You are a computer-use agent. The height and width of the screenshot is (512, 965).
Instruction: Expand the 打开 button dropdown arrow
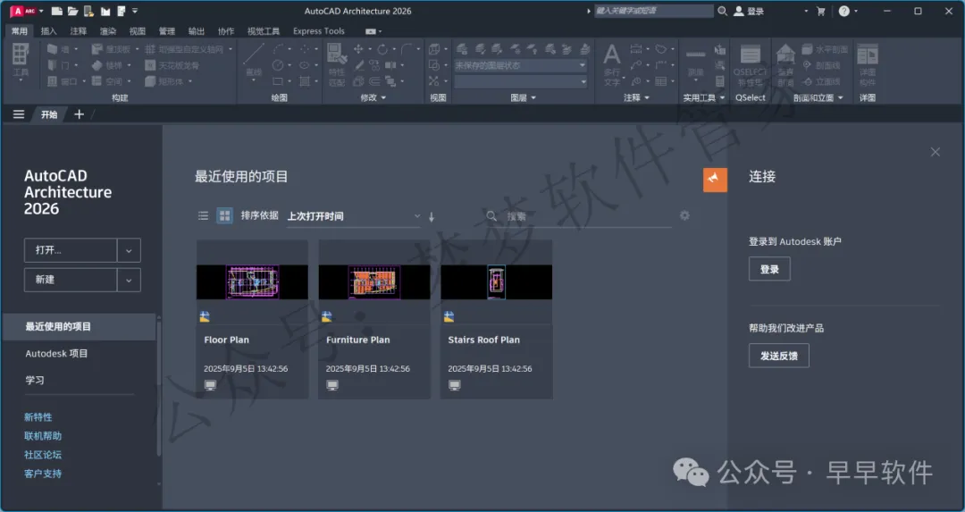click(x=129, y=250)
